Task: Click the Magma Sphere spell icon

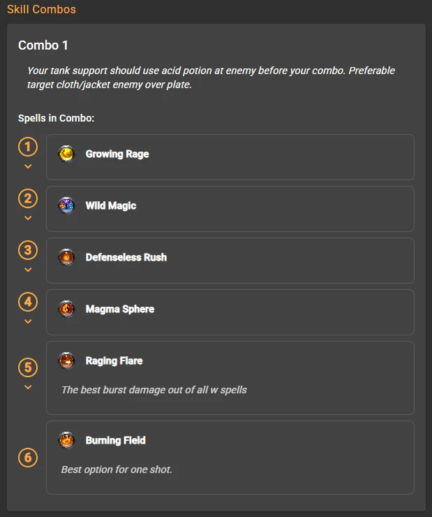Action: (x=66, y=310)
